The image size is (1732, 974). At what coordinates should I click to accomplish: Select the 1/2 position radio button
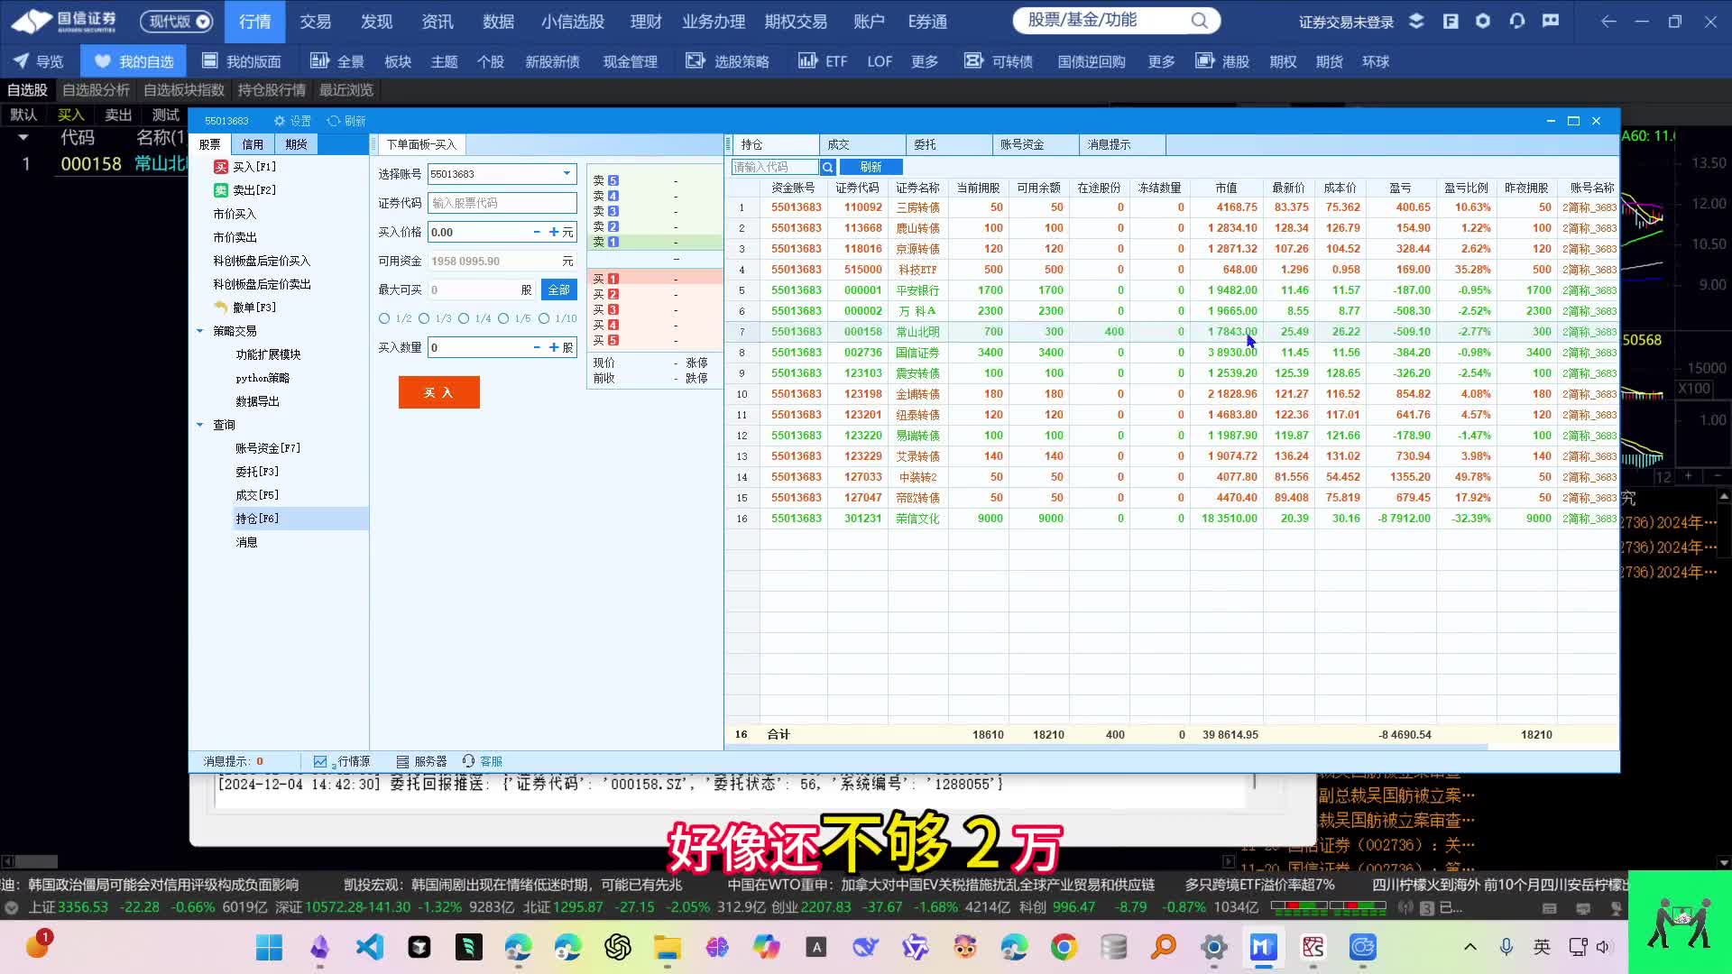click(382, 317)
